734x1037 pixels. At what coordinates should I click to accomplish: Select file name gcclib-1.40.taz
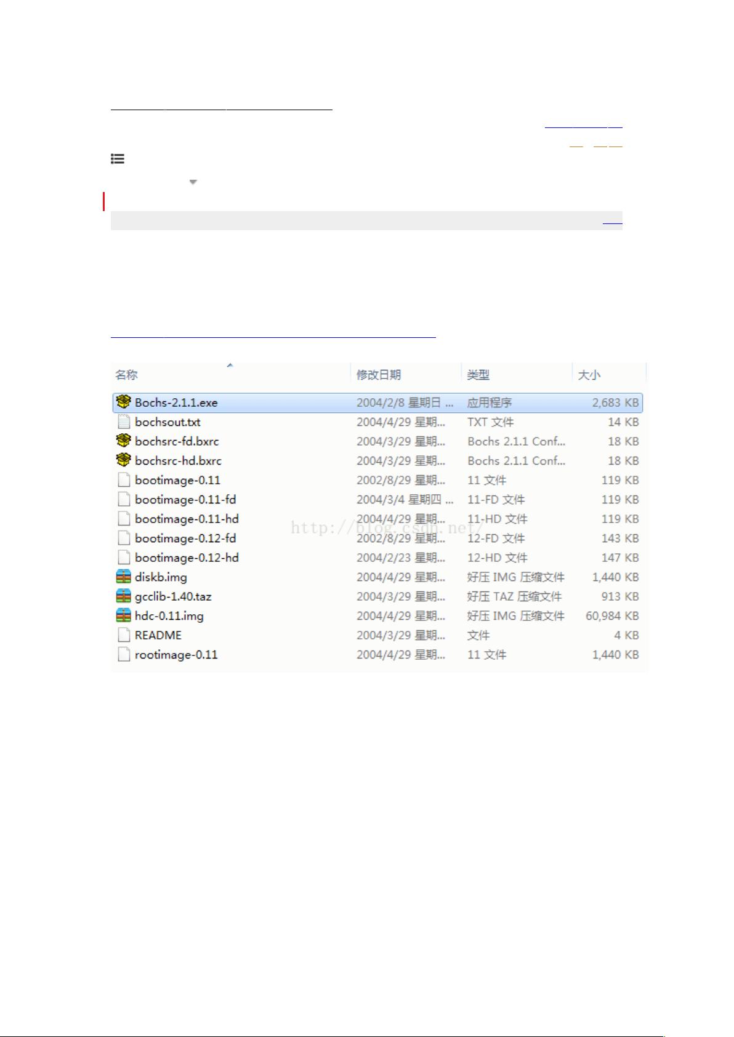coord(173,596)
